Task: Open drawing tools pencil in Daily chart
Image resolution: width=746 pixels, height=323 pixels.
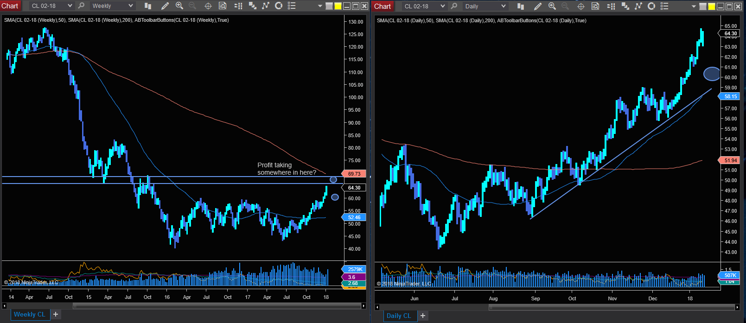Action: [x=537, y=6]
